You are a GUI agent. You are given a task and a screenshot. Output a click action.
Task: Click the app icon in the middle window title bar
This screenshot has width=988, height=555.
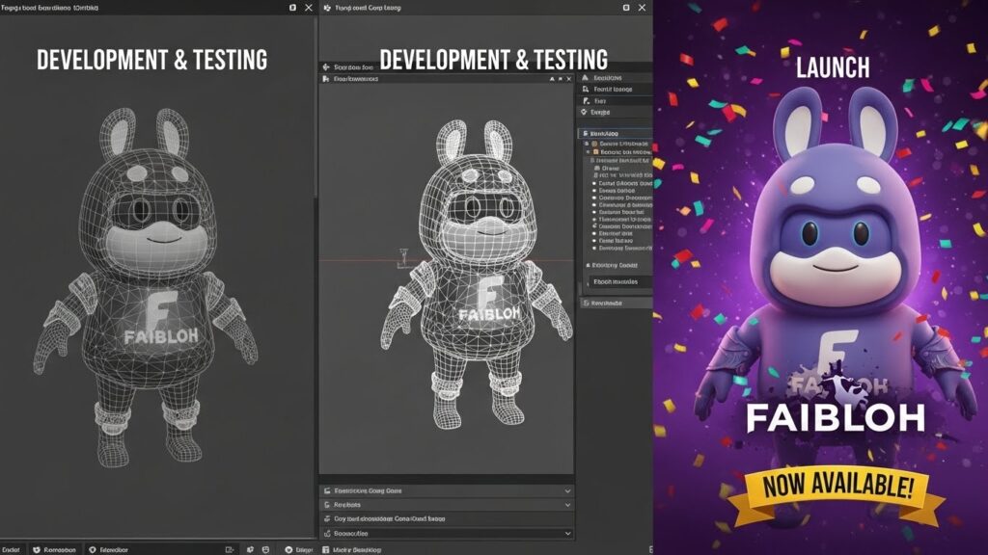point(325,8)
